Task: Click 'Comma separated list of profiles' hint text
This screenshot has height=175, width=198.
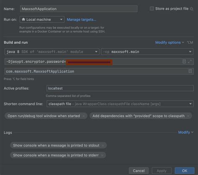Action: click(x=68, y=96)
